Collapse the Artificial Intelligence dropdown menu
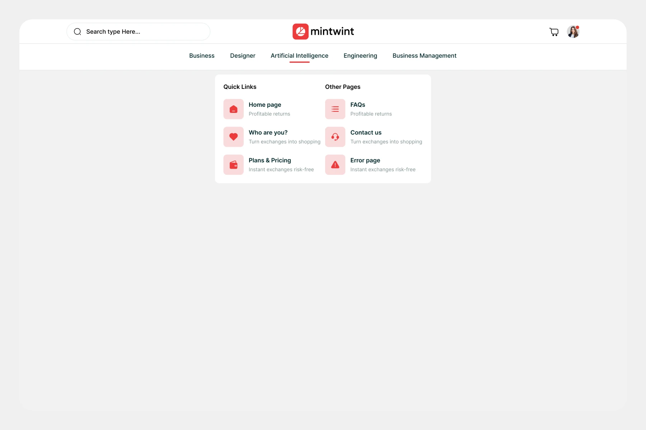This screenshot has width=646, height=430. [x=299, y=56]
